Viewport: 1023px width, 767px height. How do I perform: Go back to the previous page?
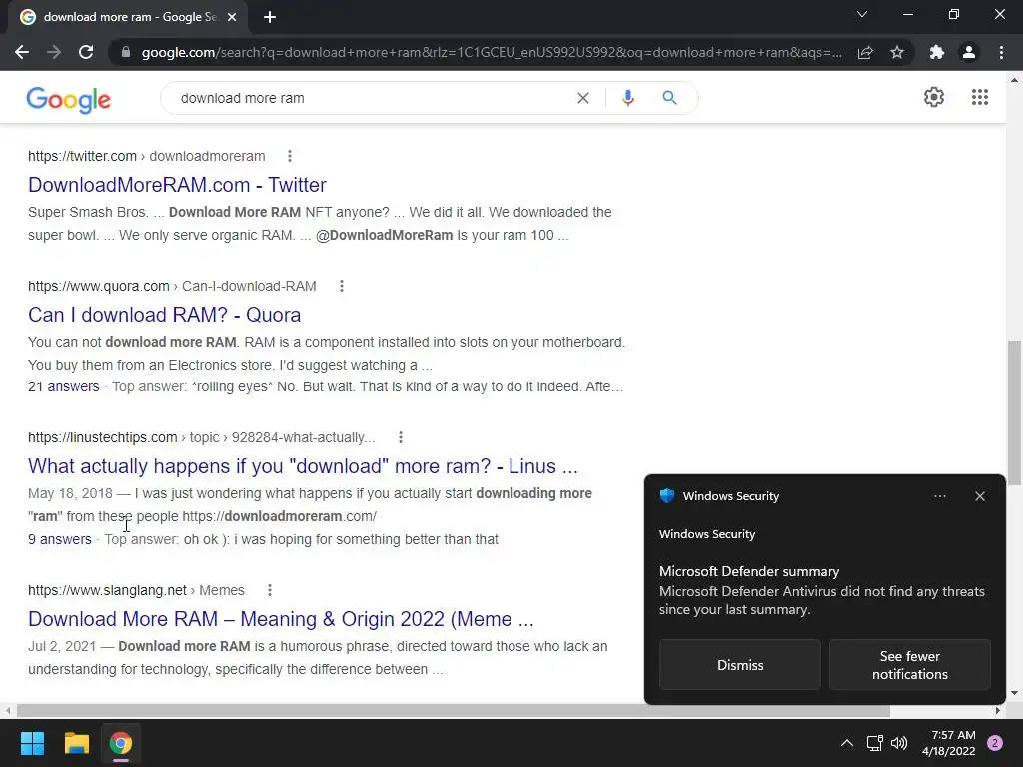point(22,52)
